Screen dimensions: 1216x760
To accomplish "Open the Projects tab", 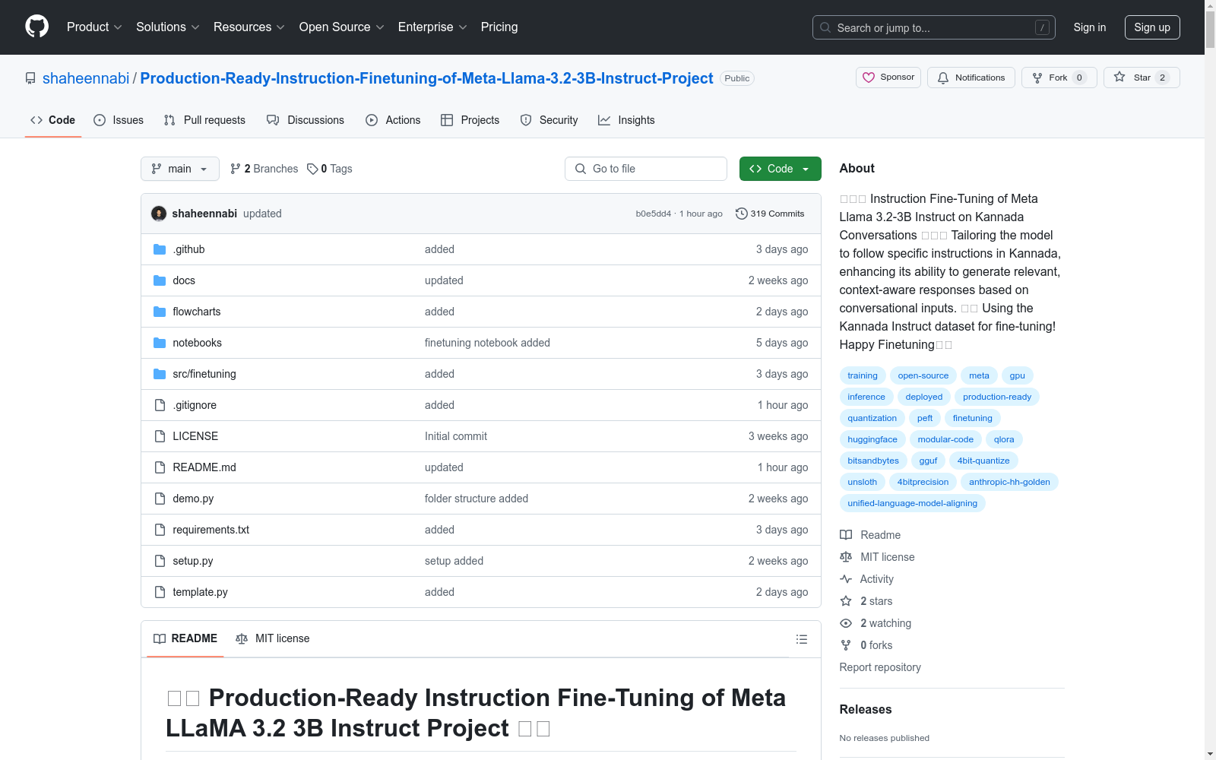I will tap(470, 120).
